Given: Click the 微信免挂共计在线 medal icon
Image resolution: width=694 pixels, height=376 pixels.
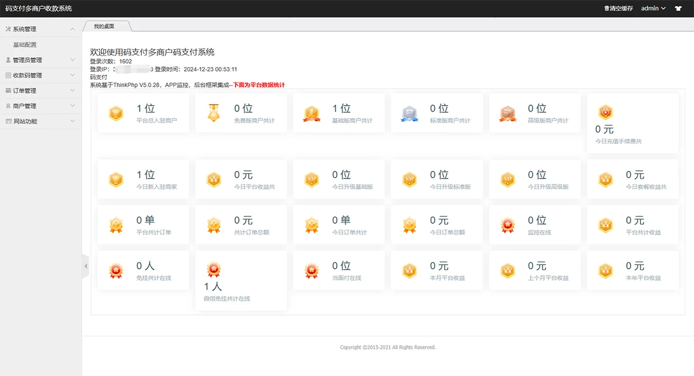Looking at the screenshot, I should 214,270.
